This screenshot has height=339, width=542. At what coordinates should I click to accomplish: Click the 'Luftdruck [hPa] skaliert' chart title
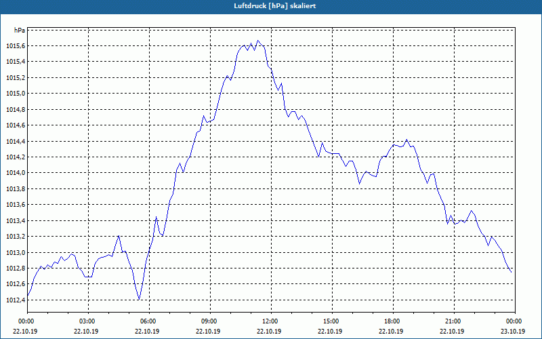coord(275,6)
